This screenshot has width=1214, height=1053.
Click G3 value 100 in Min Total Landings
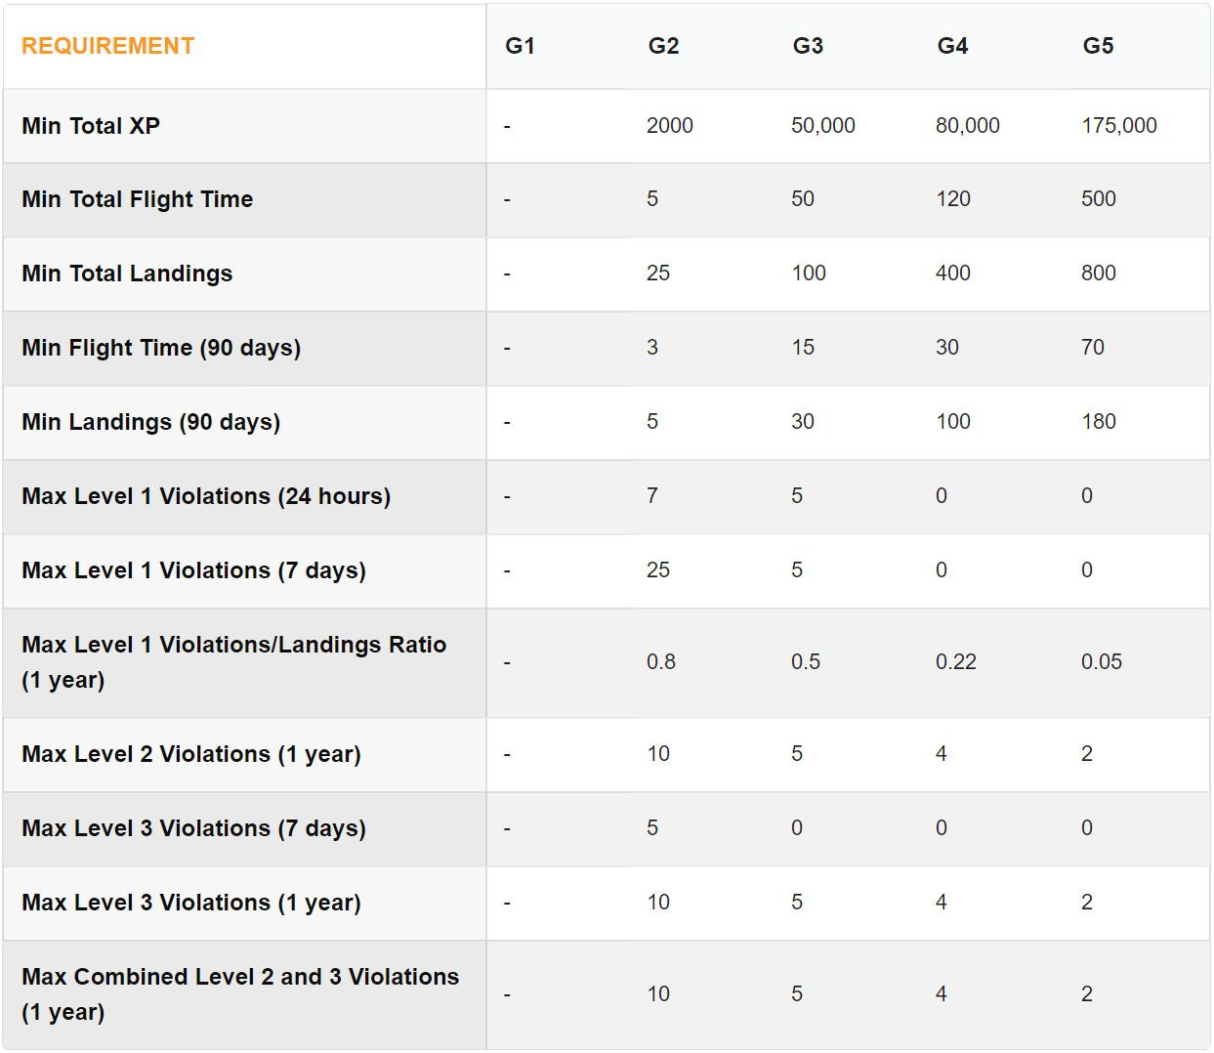pos(809,274)
